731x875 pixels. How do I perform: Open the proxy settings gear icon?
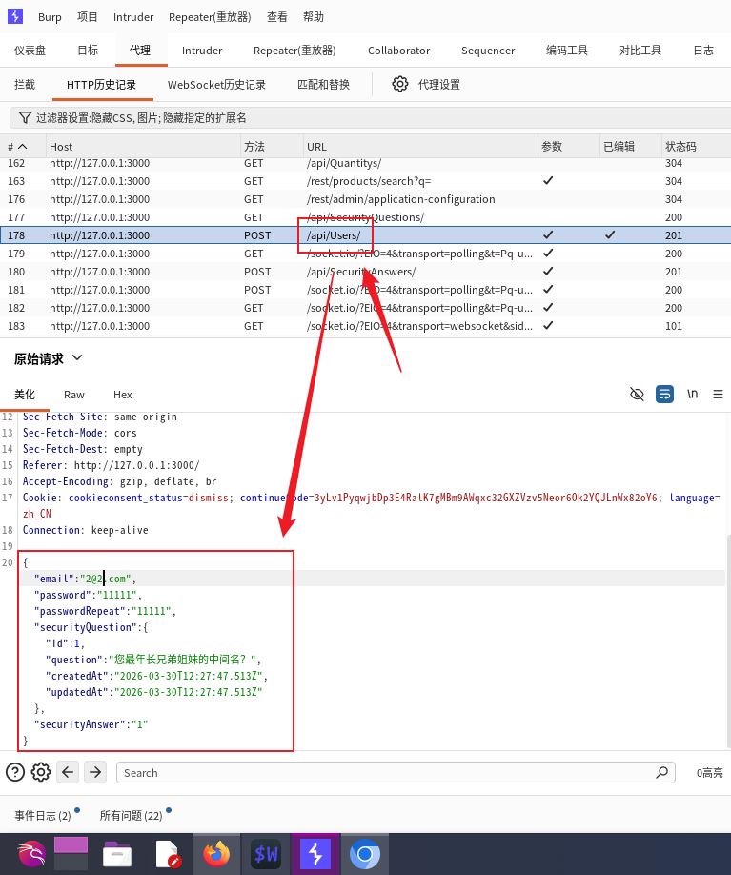(x=400, y=84)
